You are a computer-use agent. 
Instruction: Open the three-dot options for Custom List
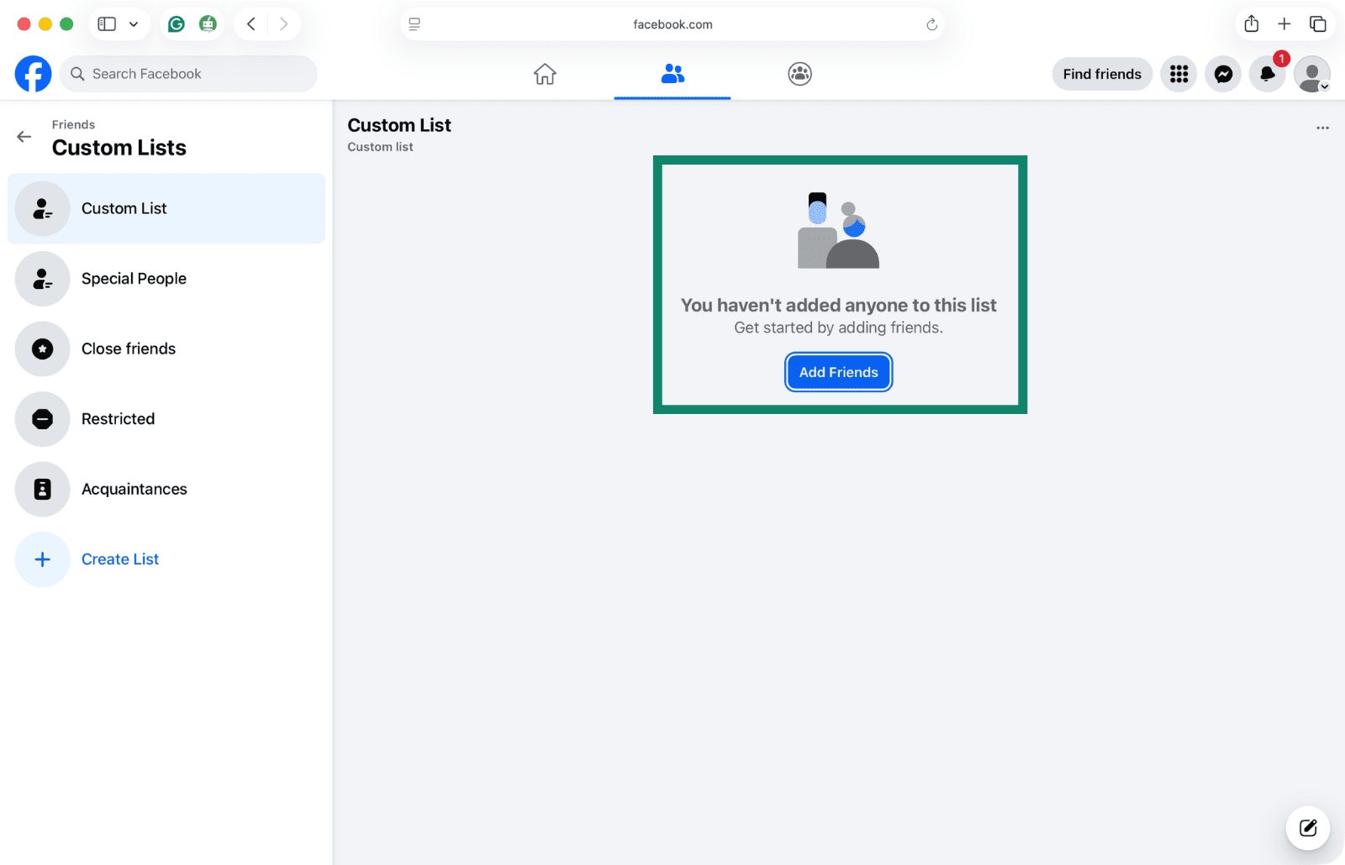1322,128
